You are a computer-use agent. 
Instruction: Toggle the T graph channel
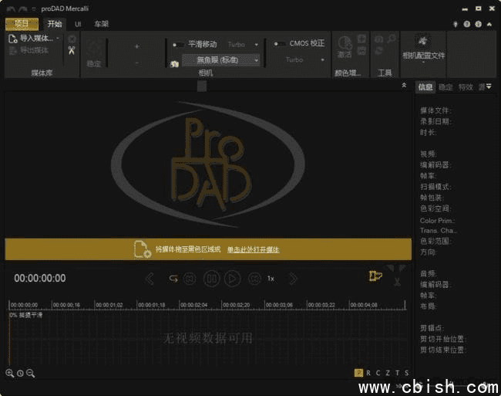pyautogui.click(x=397, y=373)
